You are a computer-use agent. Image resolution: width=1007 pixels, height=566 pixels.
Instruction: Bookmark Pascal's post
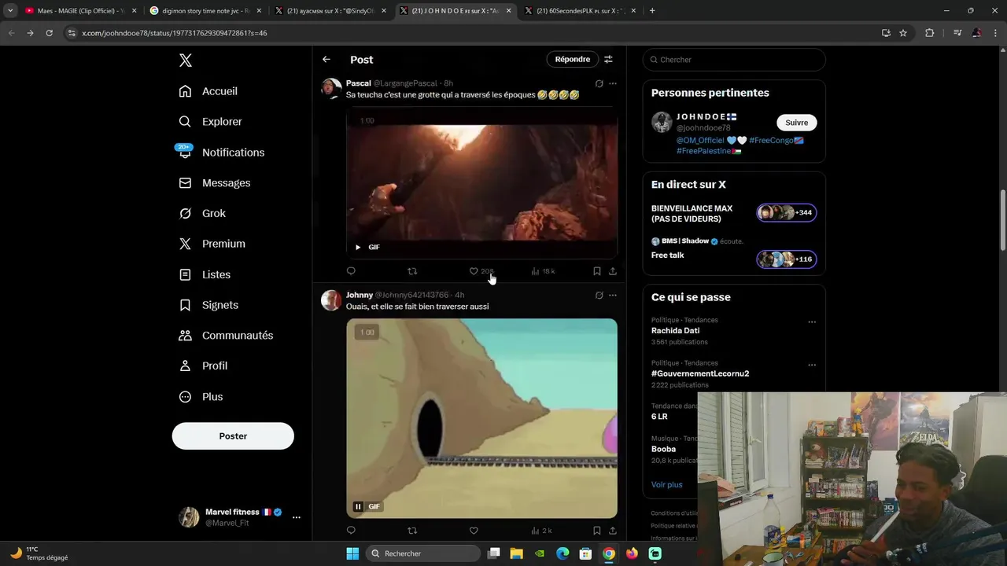[597, 271]
